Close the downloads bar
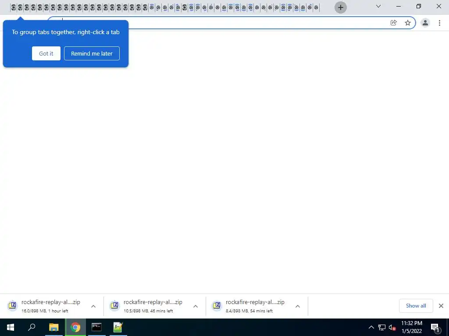449x336 pixels. pos(441,306)
